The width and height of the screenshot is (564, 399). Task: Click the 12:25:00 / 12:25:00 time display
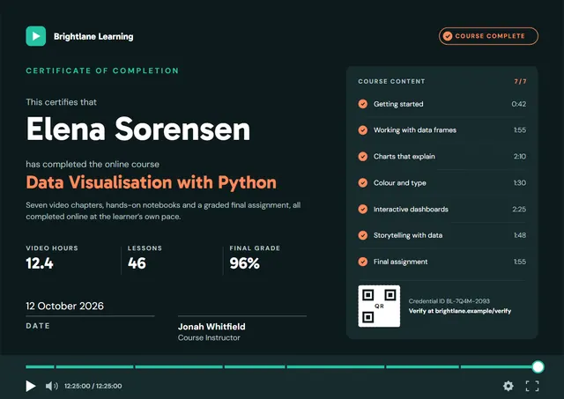coord(93,386)
